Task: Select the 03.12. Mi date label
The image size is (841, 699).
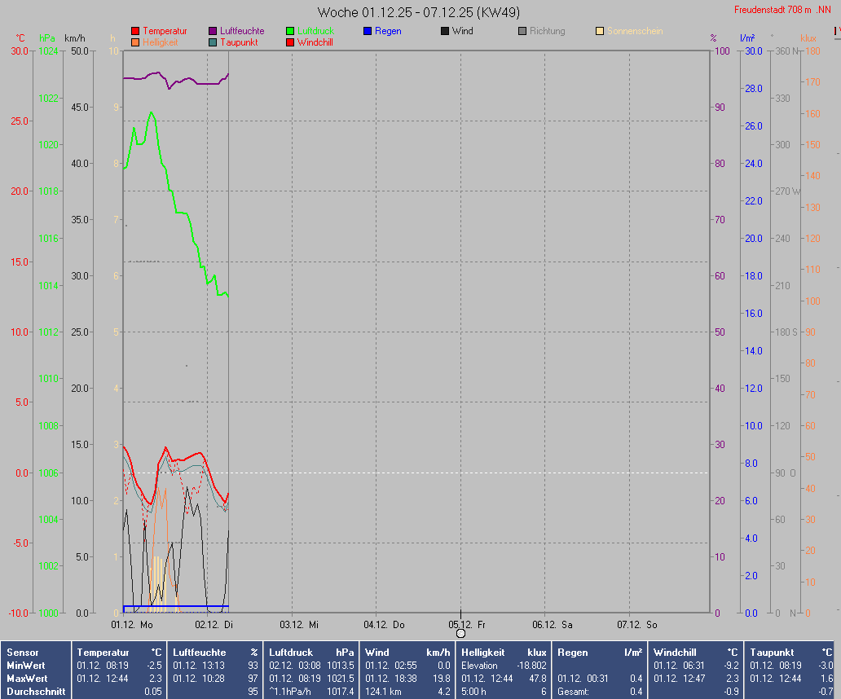Action: tap(299, 625)
